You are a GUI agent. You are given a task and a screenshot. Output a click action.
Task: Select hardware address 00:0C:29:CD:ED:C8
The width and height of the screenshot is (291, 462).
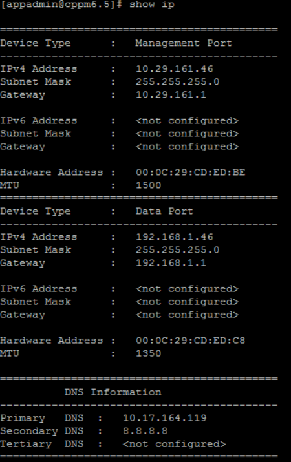pos(191,341)
